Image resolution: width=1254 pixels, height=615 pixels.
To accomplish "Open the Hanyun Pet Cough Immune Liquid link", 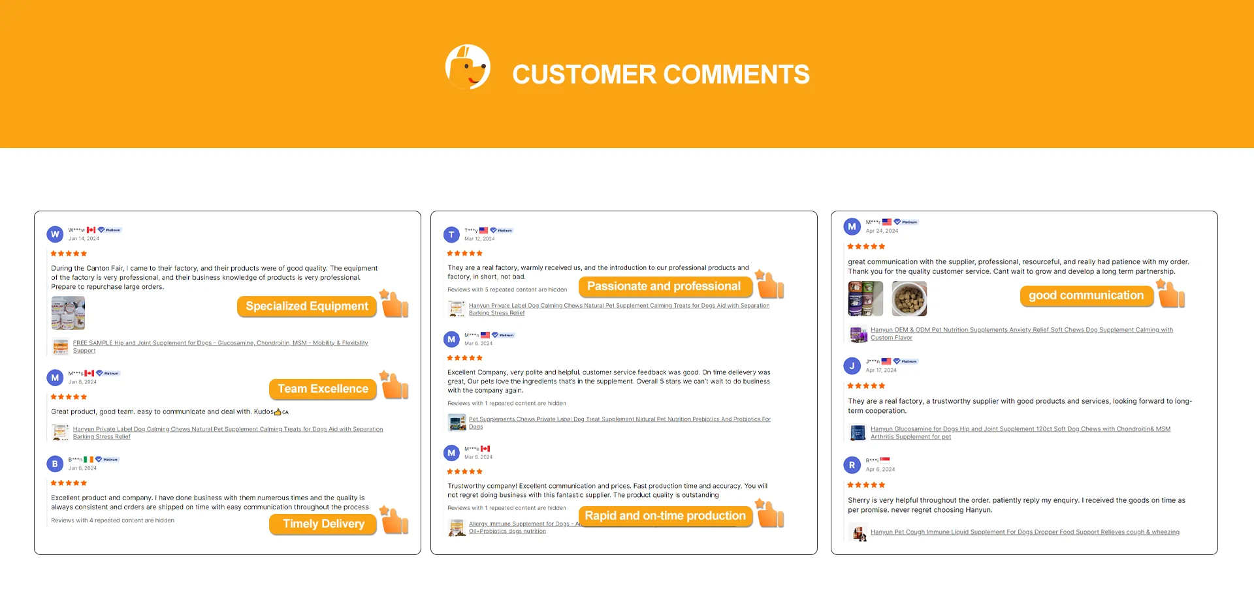I will (x=1024, y=532).
